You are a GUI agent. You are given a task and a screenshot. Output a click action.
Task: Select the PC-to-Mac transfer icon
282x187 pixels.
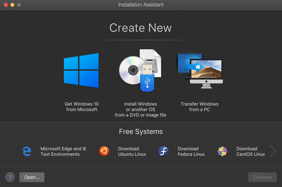[200, 70]
